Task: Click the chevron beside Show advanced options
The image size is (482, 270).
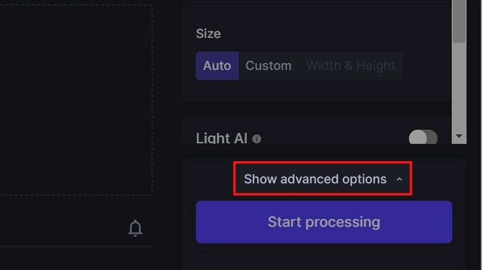Action: point(399,179)
